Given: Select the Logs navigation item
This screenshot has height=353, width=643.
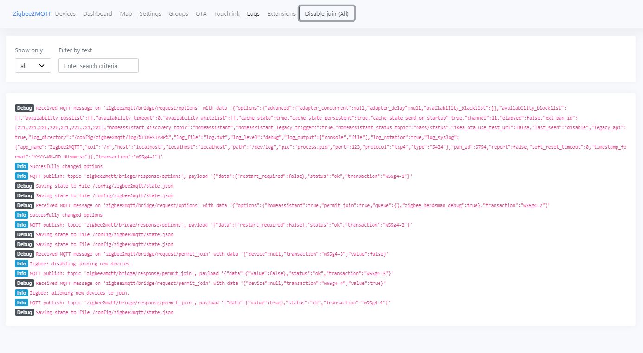Looking at the screenshot, I should coord(253,14).
